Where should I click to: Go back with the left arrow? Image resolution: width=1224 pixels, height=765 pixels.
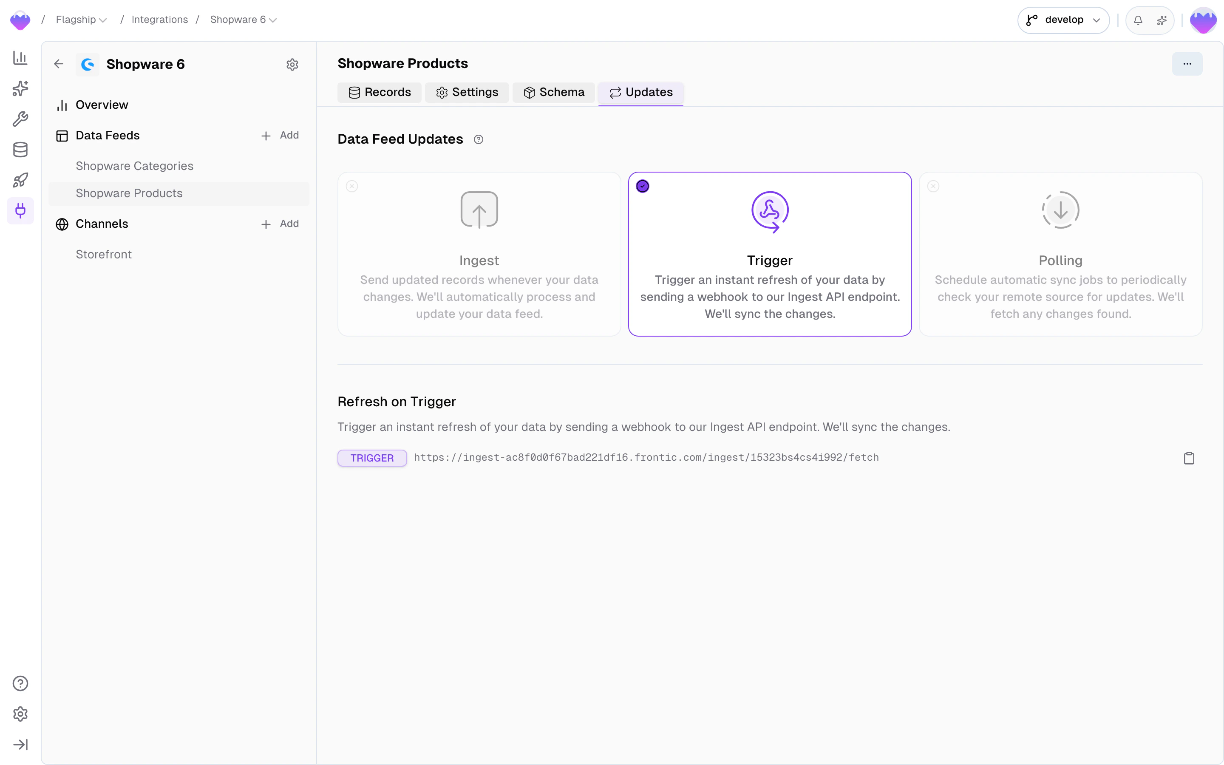(x=59, y=64)
